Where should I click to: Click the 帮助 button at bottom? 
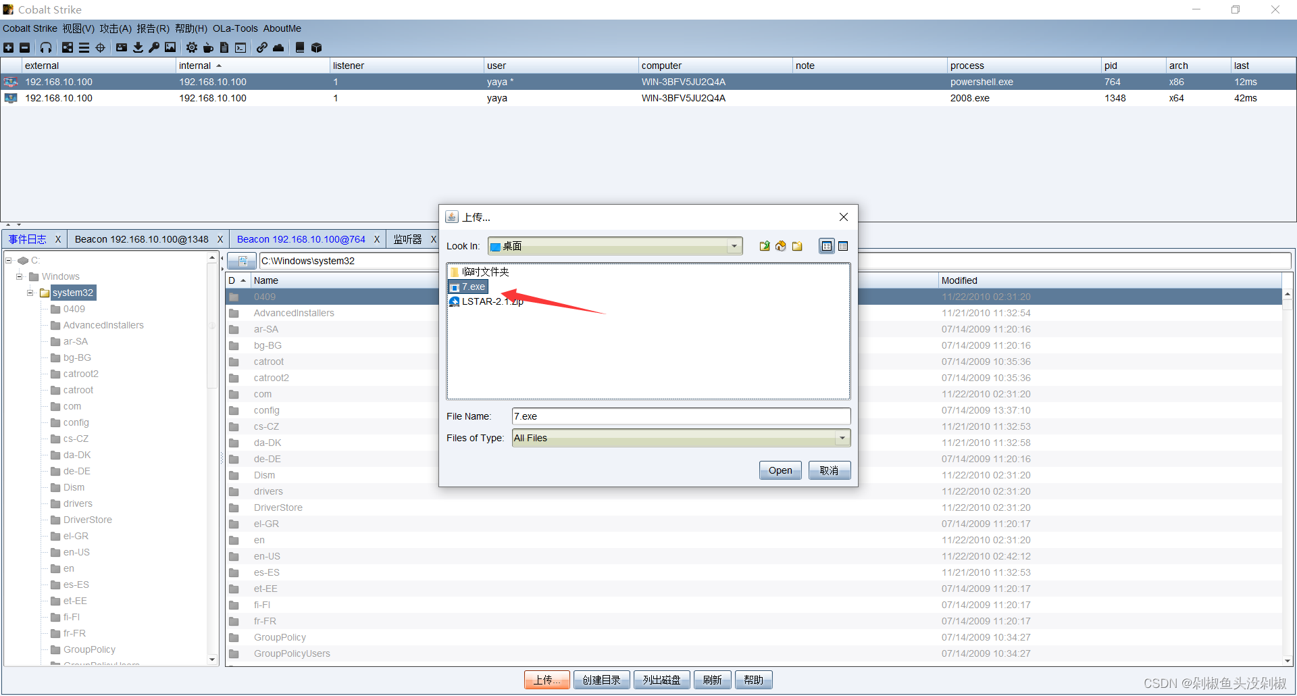[x=753, y=680]
